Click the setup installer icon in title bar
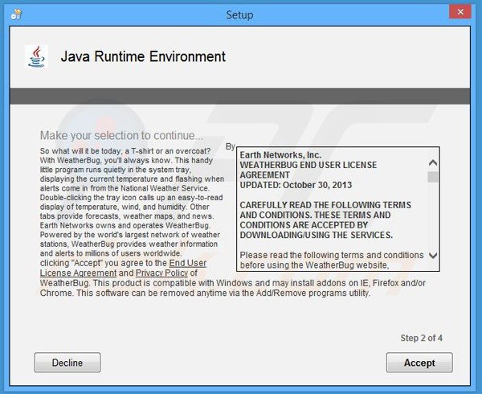 coord(16,14)
